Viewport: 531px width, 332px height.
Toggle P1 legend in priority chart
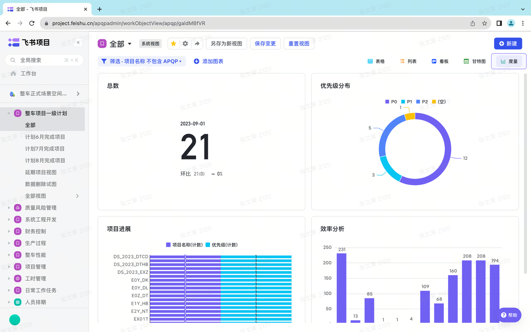click(407, 102)
